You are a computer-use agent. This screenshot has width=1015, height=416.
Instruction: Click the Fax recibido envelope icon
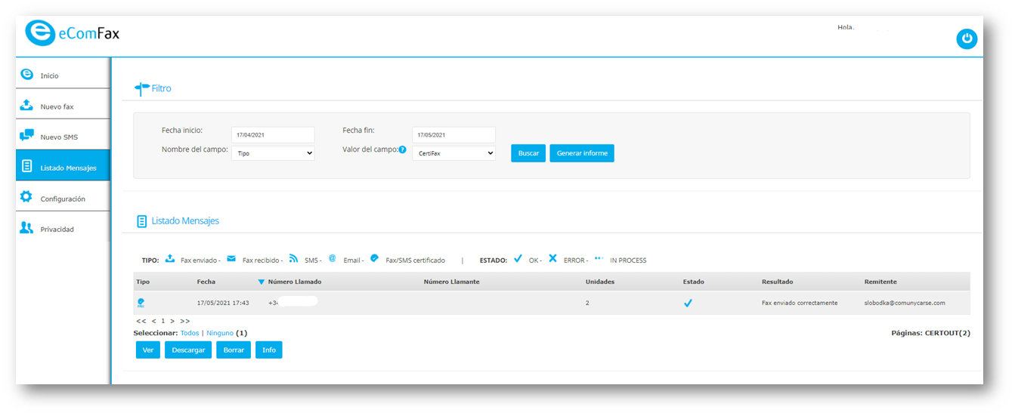pos(231,259)
